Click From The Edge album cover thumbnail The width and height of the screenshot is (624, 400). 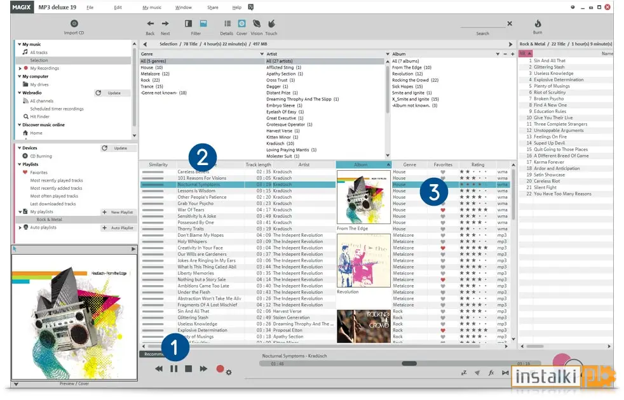pyautogui.click(x=363, y=197)
